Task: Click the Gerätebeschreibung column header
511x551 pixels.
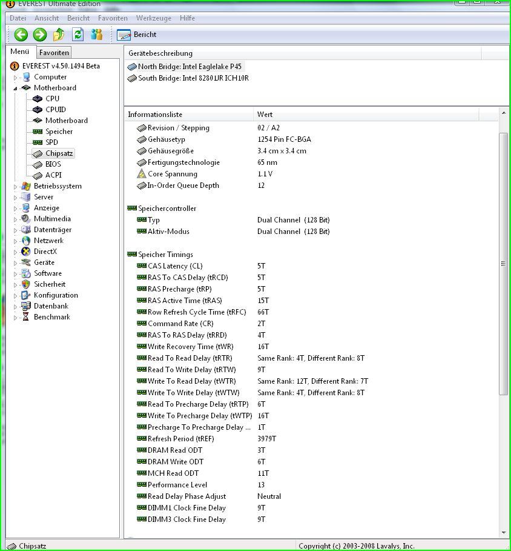Action: point(303,53)
